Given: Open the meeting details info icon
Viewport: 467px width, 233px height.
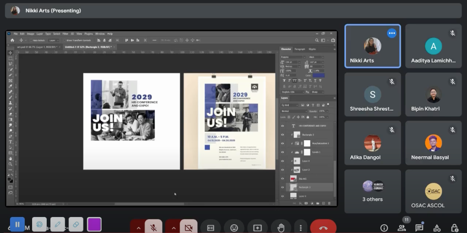Looking at the screenshot, I should [x=384, y=228].
